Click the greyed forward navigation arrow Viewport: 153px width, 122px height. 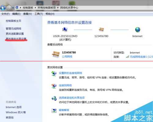click(x=9, y=8)
